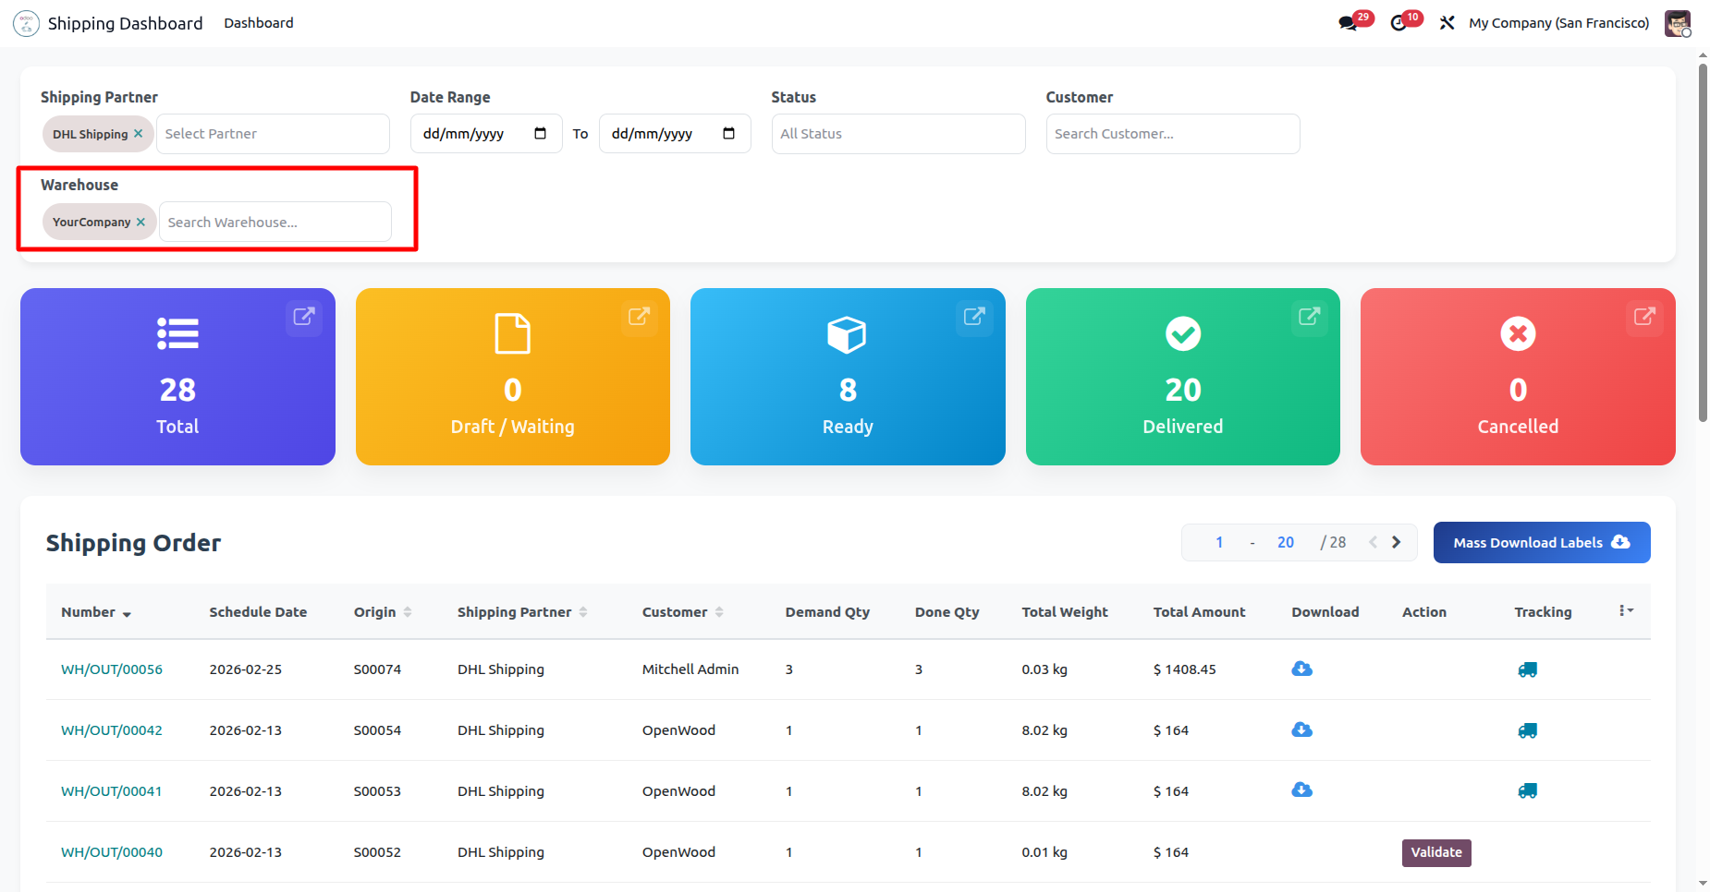Click the Search Customer input field

point(1172,134)
